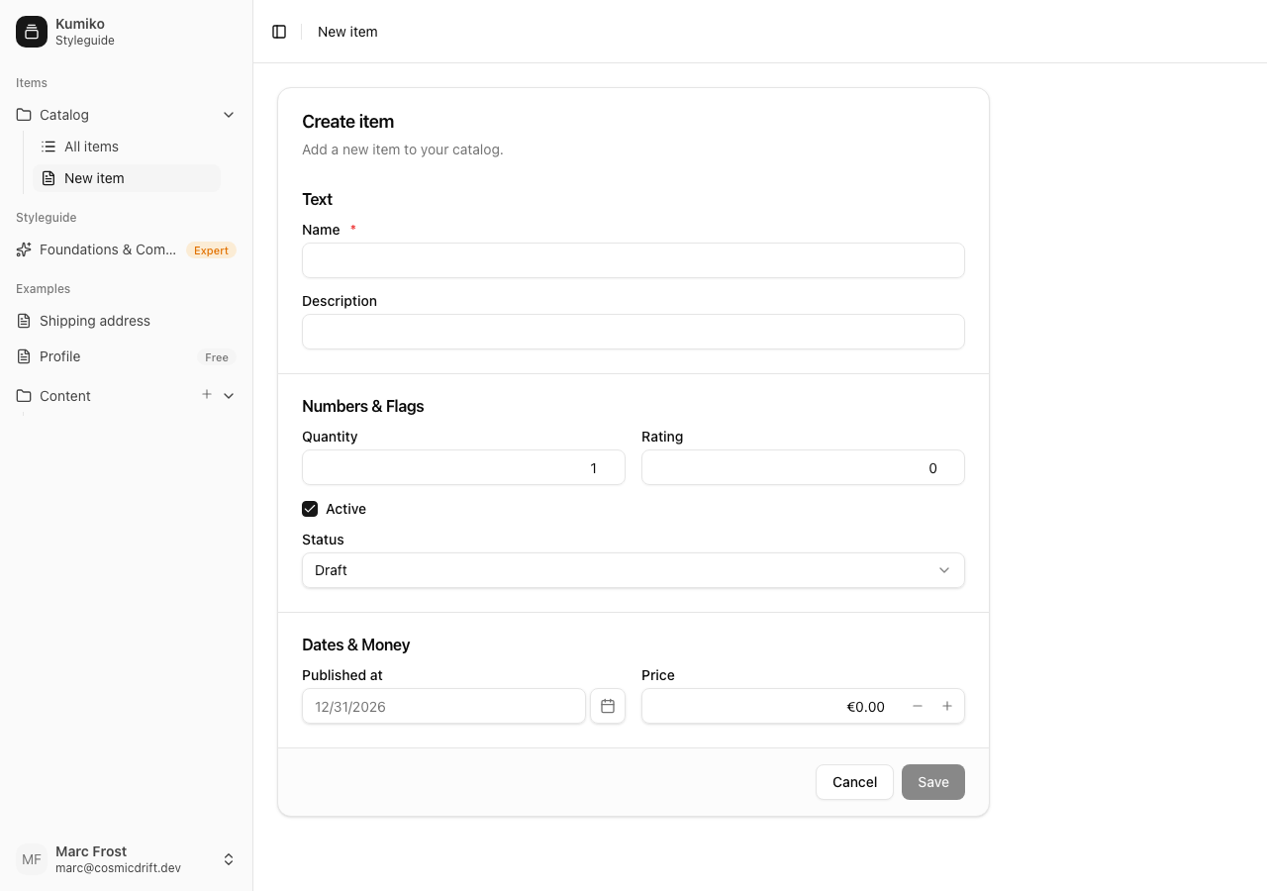Open the user account switcher chevrons
This screenshot has width=1267, height=891.
click(229, 859)
